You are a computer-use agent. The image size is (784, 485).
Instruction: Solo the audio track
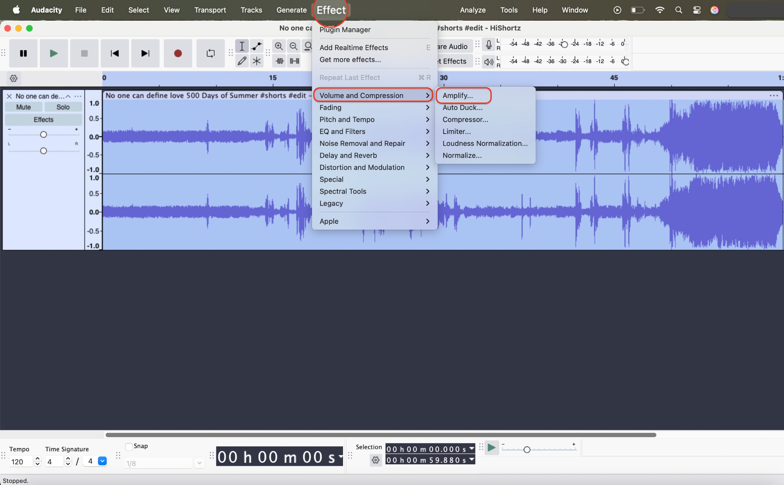pyautogui.click(x=63, y=107)
